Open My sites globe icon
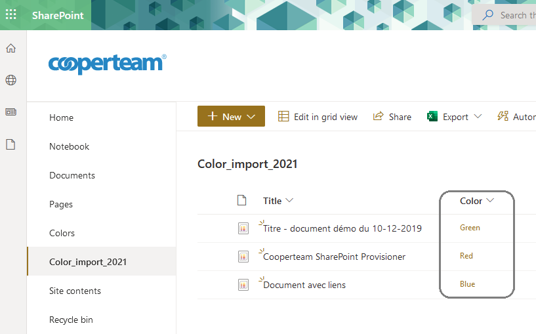536x334 pixels. (x=10, y=80)
